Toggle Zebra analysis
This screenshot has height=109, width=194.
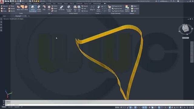click(134, 6)
